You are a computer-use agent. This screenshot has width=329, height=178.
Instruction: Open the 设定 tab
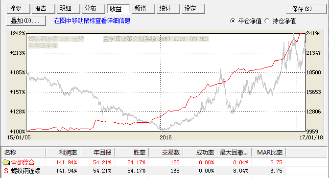pos(193,9)
